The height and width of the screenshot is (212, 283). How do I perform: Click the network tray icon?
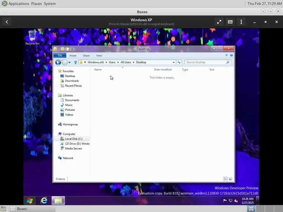230,200
